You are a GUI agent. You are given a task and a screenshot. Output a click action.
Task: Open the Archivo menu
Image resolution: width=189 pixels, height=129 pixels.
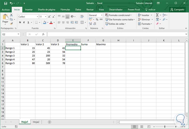[x=6, y=10]
